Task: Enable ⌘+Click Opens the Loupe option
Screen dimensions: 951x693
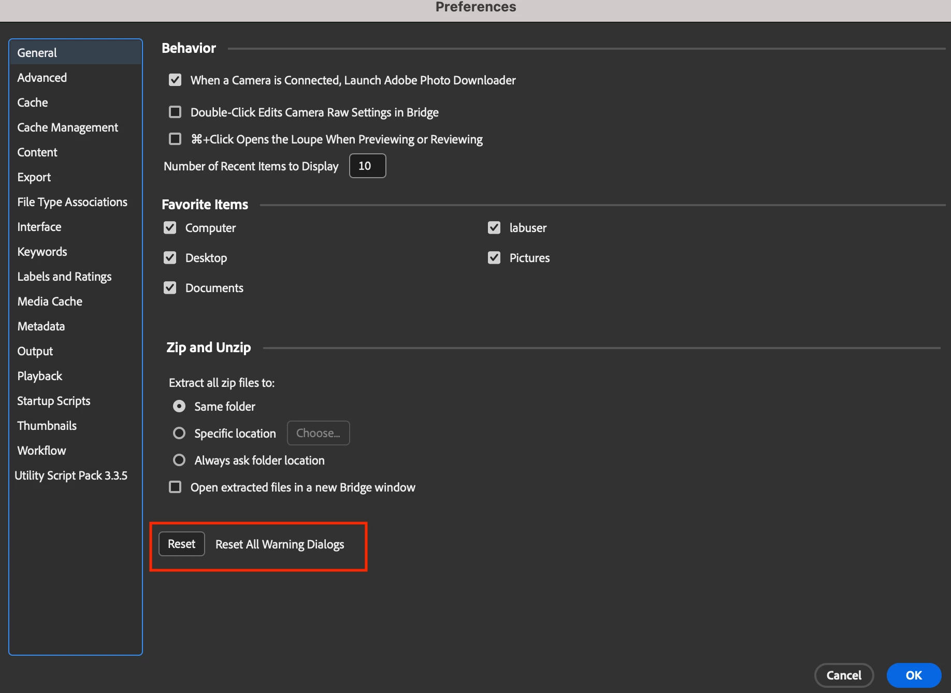Action: pyautogui.click(x=175, y=139)
